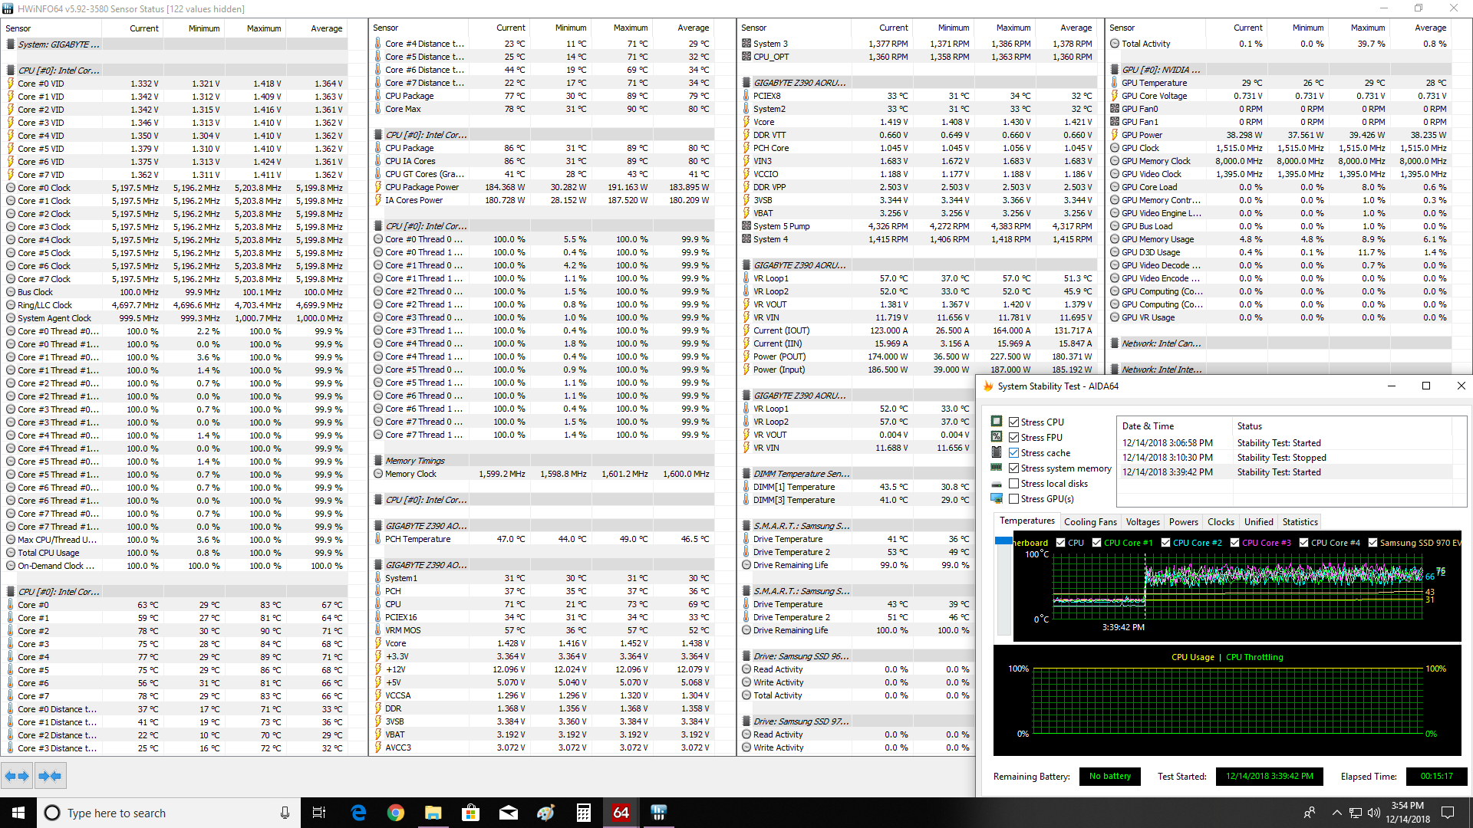
Task: Open network settings from the tray icon
Action: (x=1355, y=813)
